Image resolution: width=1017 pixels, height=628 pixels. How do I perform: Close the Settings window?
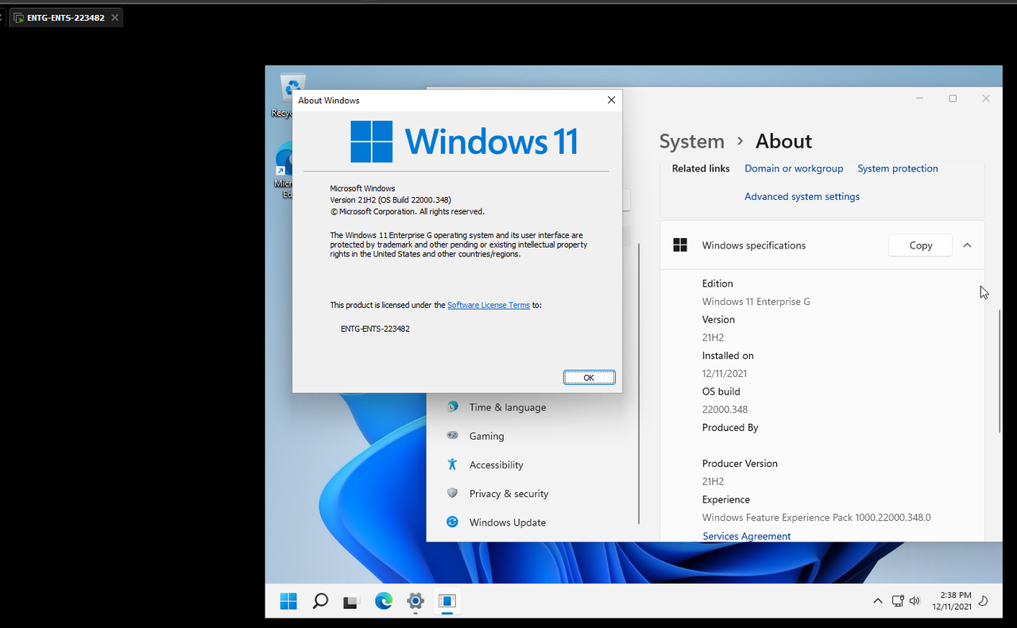[985, 98]
